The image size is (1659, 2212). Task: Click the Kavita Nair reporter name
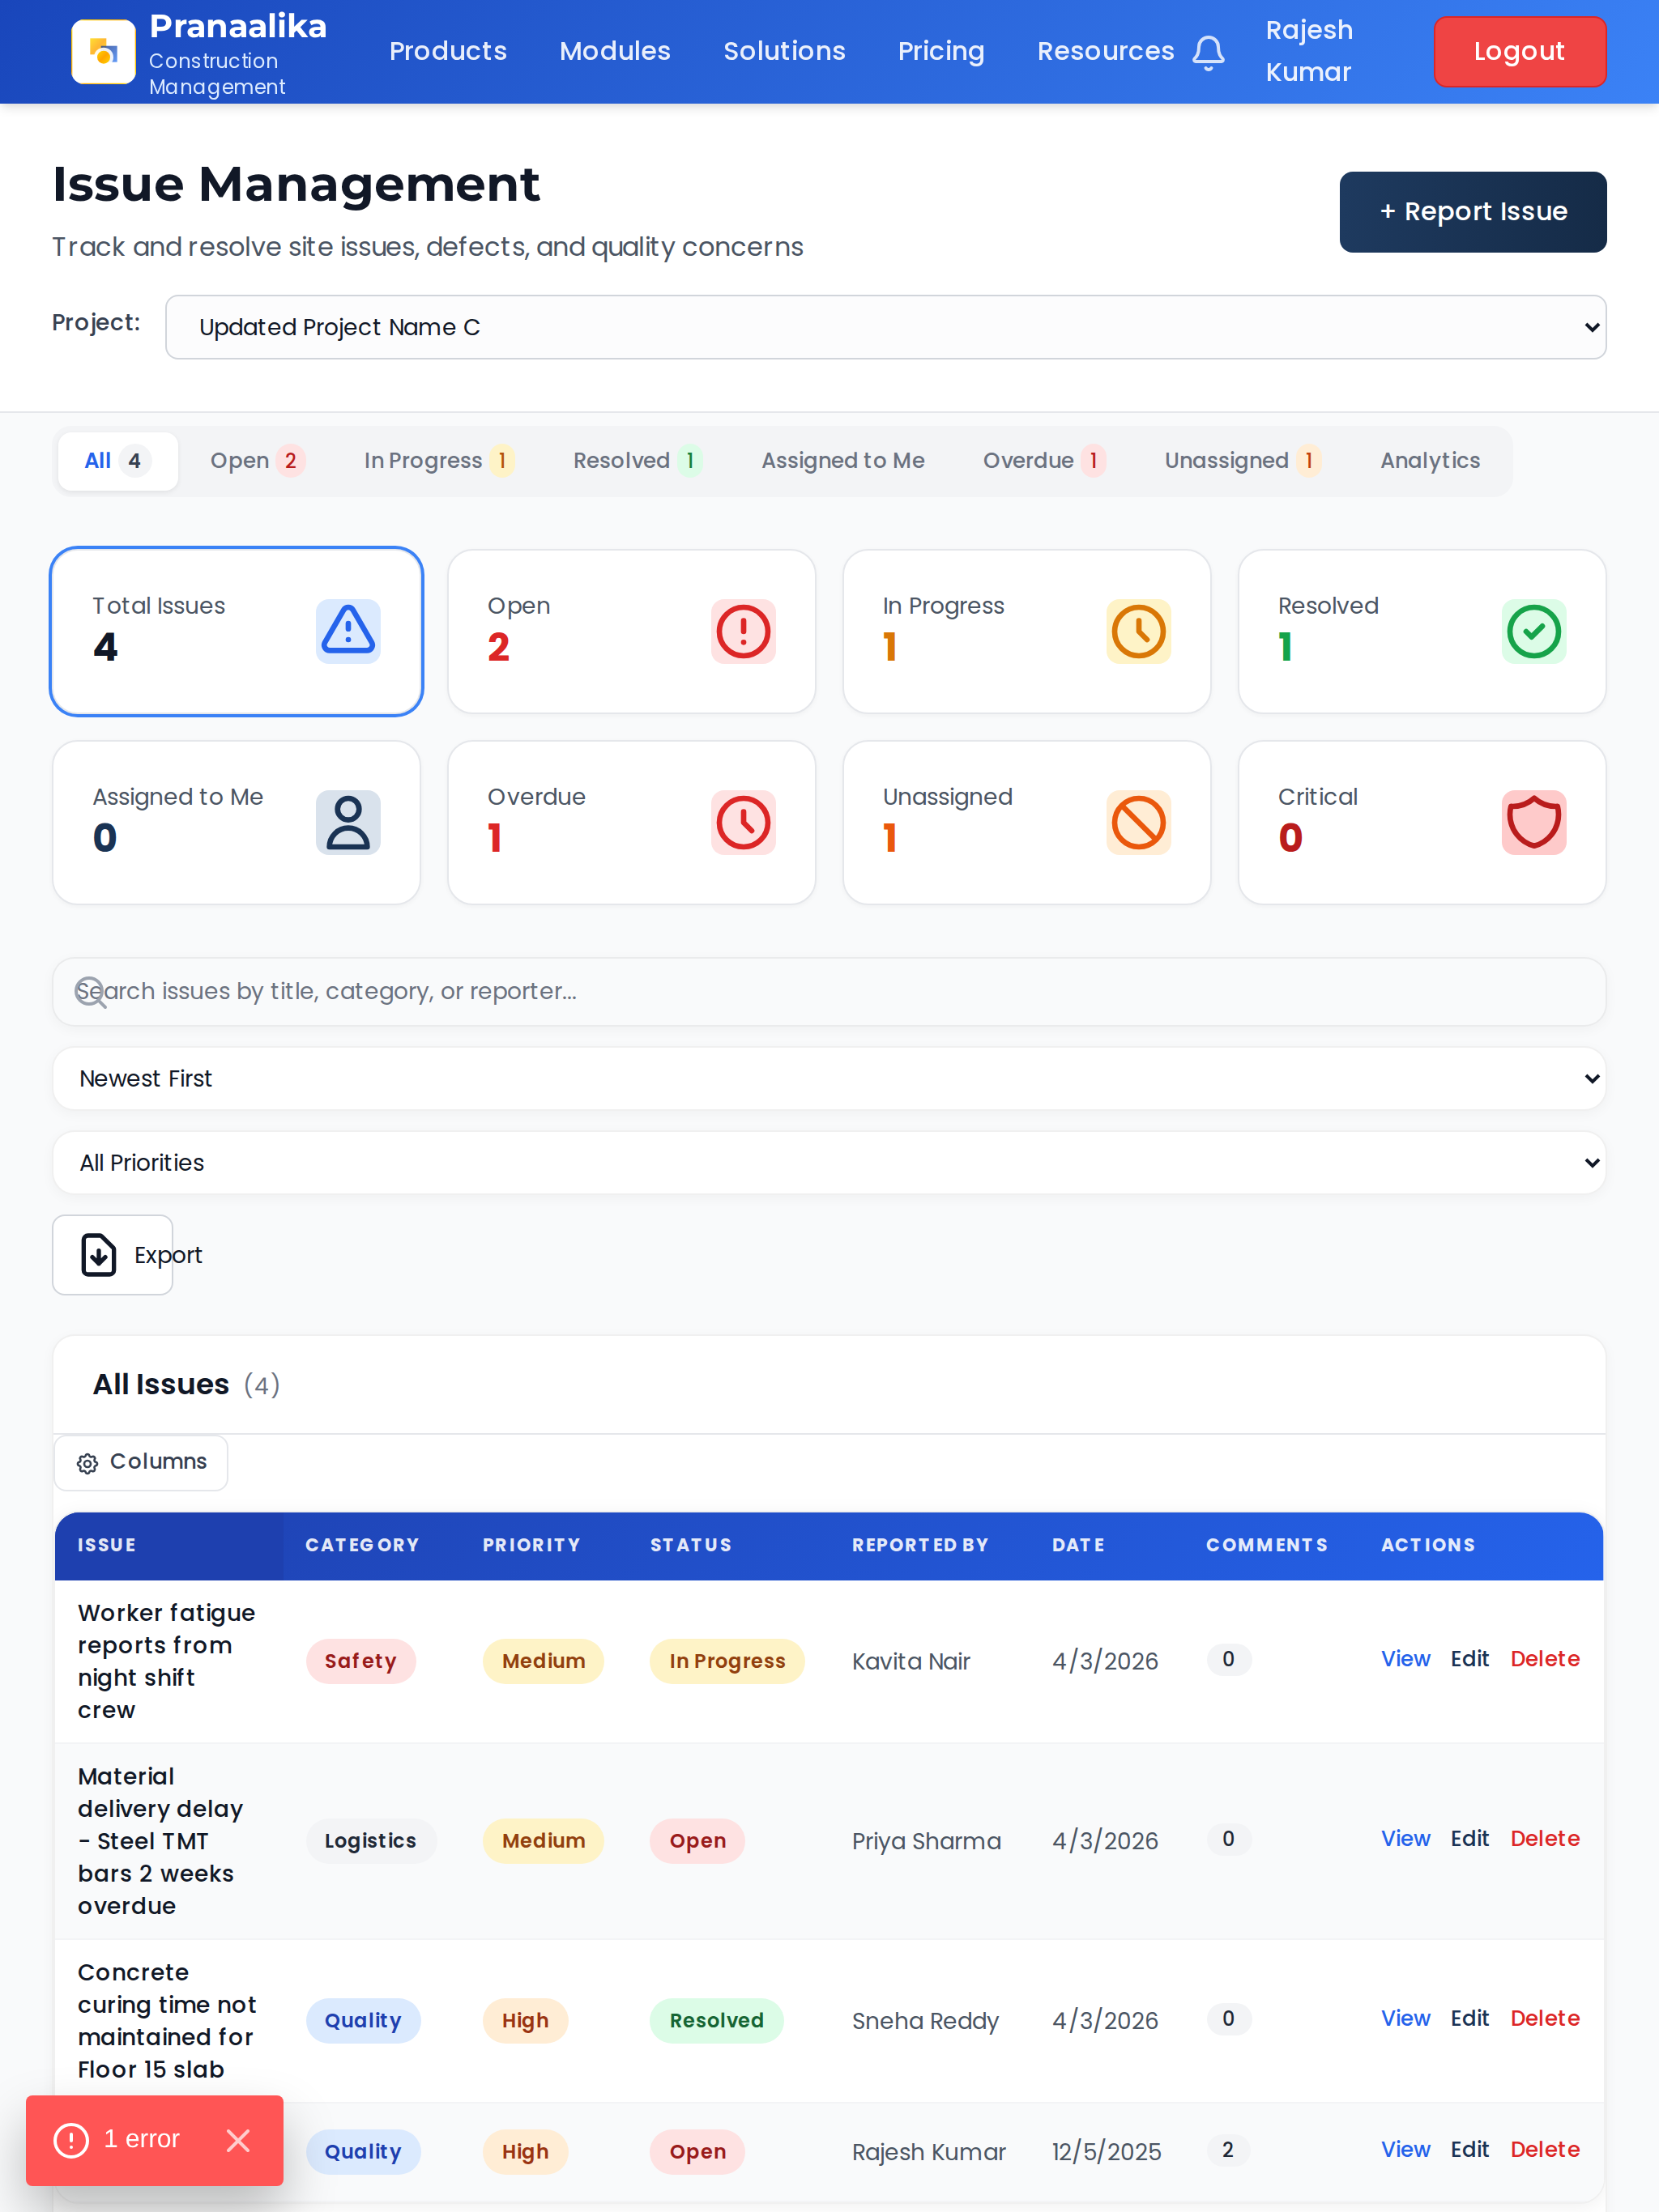[911, 1661]
